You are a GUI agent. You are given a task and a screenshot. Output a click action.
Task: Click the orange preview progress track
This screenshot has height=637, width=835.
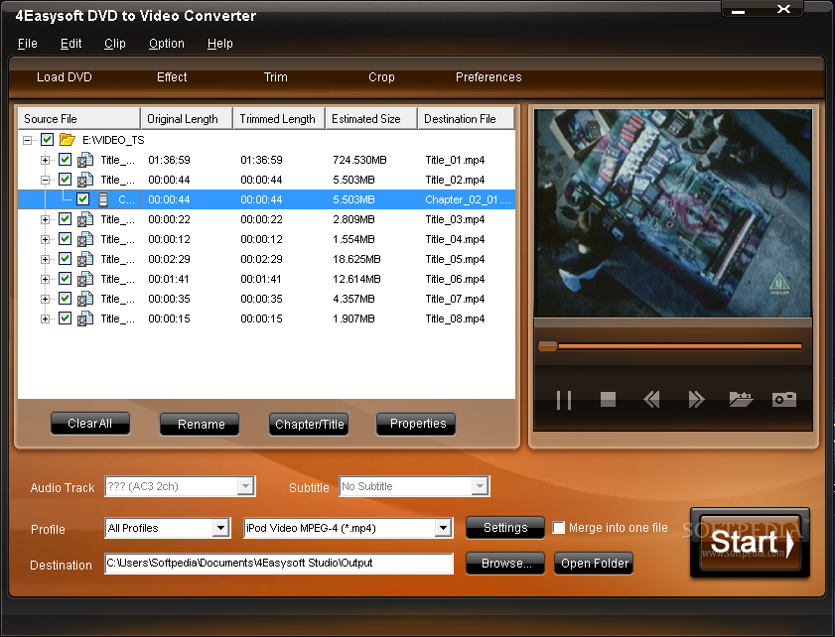[x=679, y=346]
